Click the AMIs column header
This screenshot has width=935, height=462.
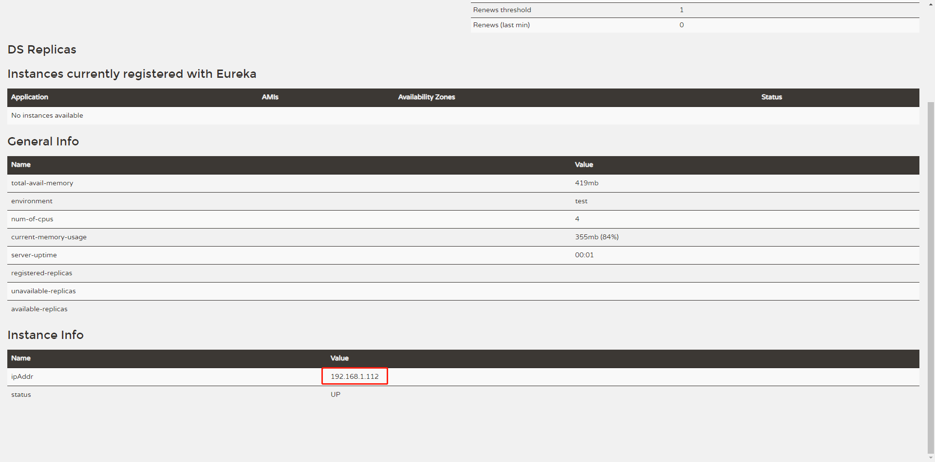[270, 97]
